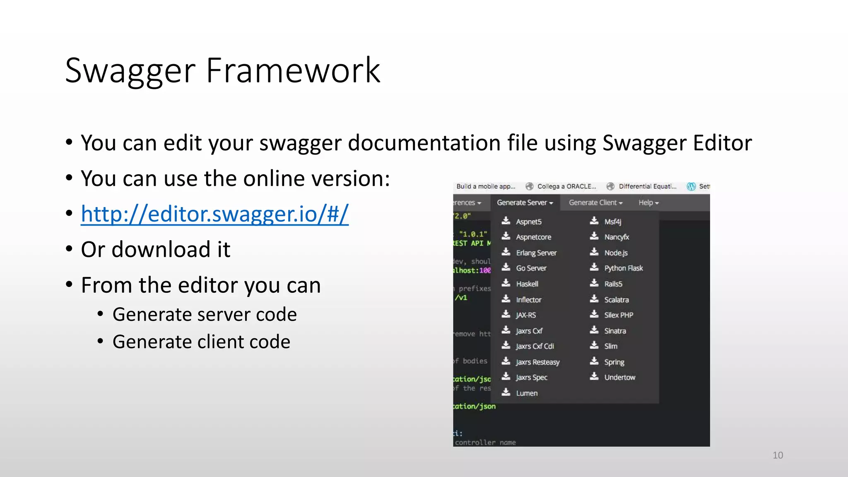Select the Jaxrs Cxf entry

pyautogui.click(x=529, y=331)
